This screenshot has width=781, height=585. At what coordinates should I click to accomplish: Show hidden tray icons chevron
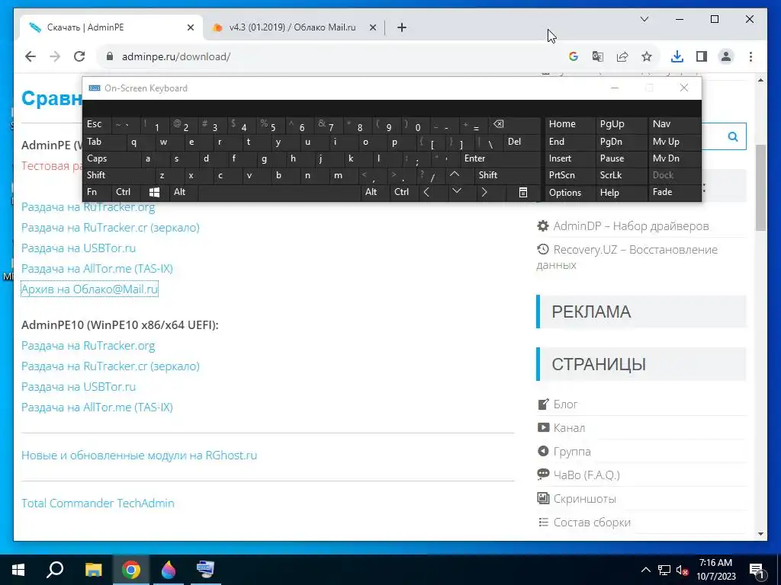(645, 570)
